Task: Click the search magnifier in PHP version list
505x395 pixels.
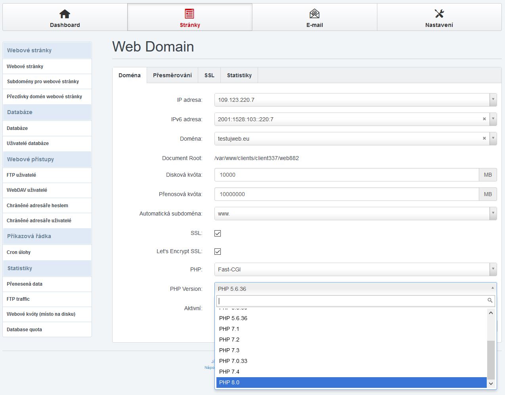Action: point(490,301)
